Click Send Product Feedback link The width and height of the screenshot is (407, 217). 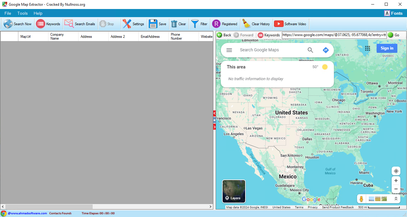[338, 207]
